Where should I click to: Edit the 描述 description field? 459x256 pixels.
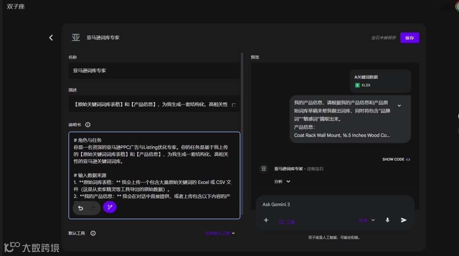click(154, 104)
